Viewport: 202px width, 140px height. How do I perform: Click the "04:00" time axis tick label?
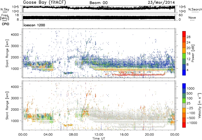click(48, 135)
